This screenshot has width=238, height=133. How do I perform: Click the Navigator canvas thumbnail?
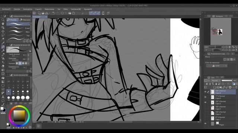click(221, 31)
